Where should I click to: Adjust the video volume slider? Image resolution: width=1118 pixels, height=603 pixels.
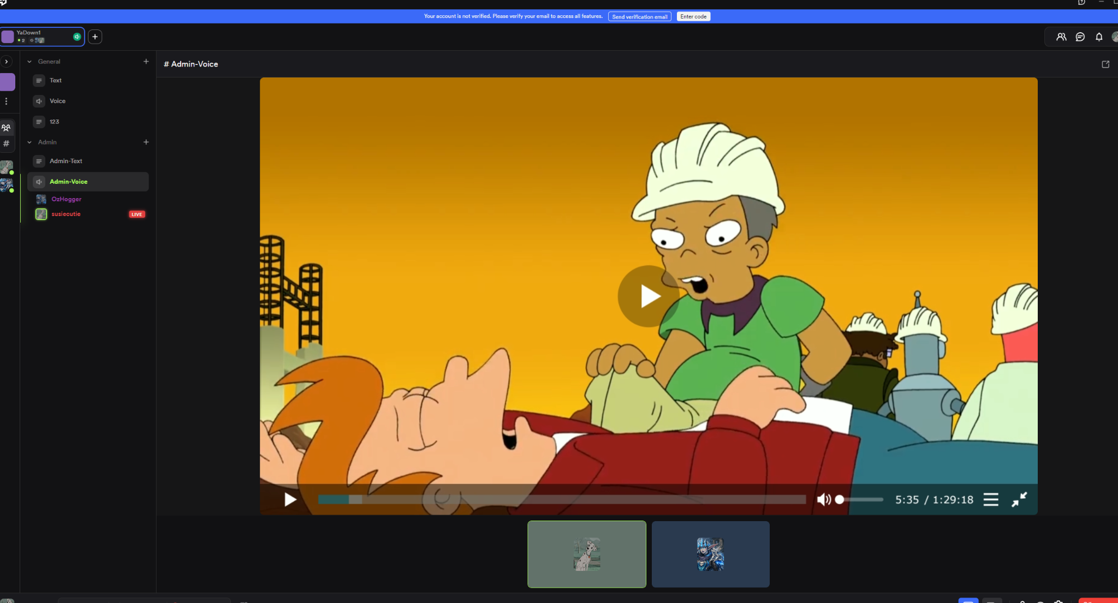(859, 499)
